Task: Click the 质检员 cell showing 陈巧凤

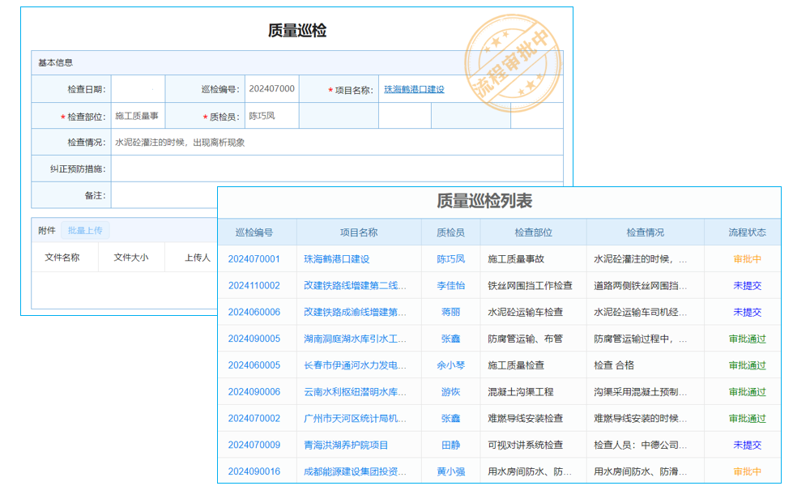Action: 450,258
